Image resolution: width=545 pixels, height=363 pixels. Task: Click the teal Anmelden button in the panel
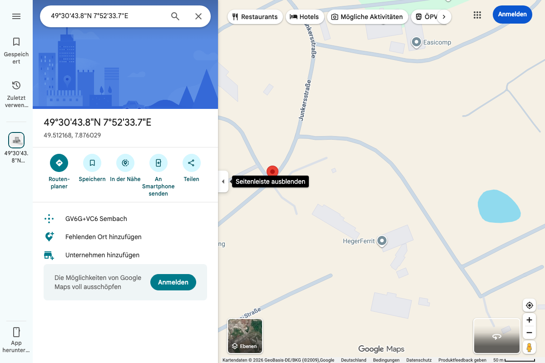click(x=173, y=282)
